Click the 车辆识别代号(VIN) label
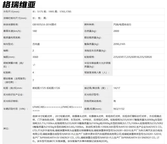Viewport: 167px width, 144px height. tap(16, 109)
